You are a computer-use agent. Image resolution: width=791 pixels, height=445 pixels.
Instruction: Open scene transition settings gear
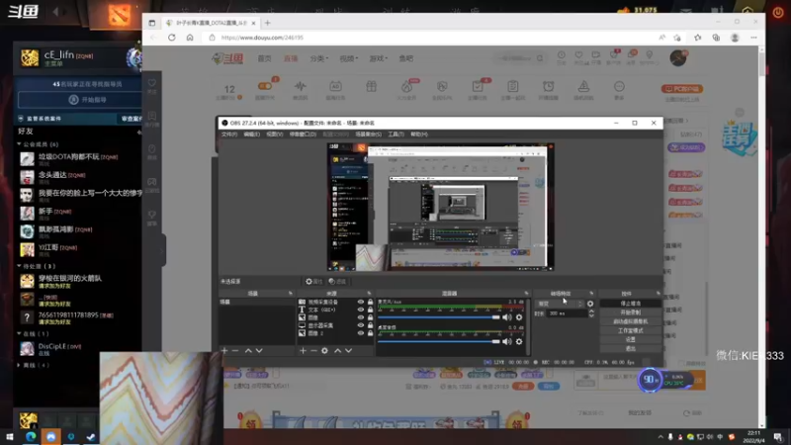(590, 304)
